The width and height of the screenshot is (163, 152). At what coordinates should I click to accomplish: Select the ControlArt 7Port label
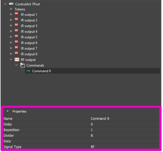(x=27, y=4)
